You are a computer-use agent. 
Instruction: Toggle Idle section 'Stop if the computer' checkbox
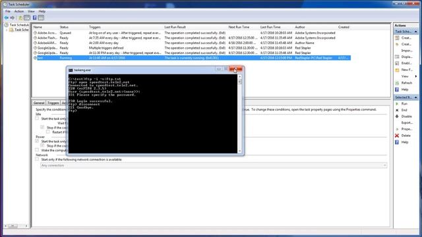(42, 127)
